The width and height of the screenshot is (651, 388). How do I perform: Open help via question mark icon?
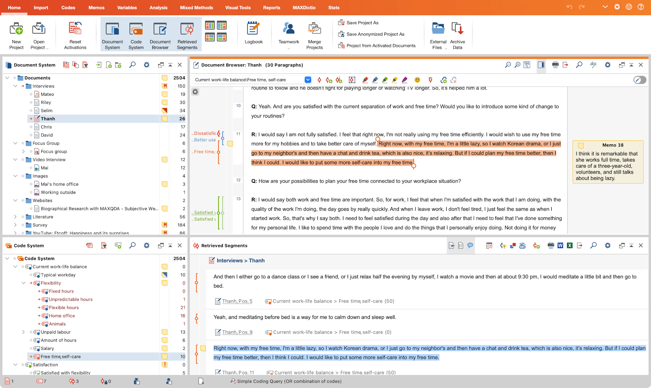tap(641, 7)
